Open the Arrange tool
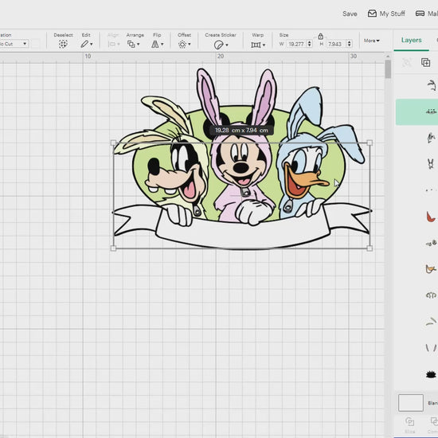 coord(131,44)
